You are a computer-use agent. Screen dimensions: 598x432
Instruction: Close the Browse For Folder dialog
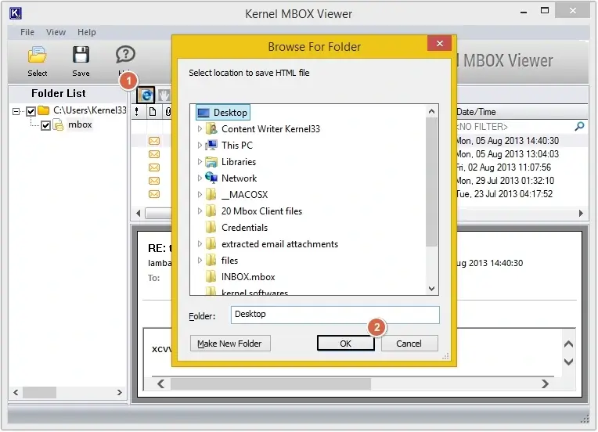[x=439, y=44]
